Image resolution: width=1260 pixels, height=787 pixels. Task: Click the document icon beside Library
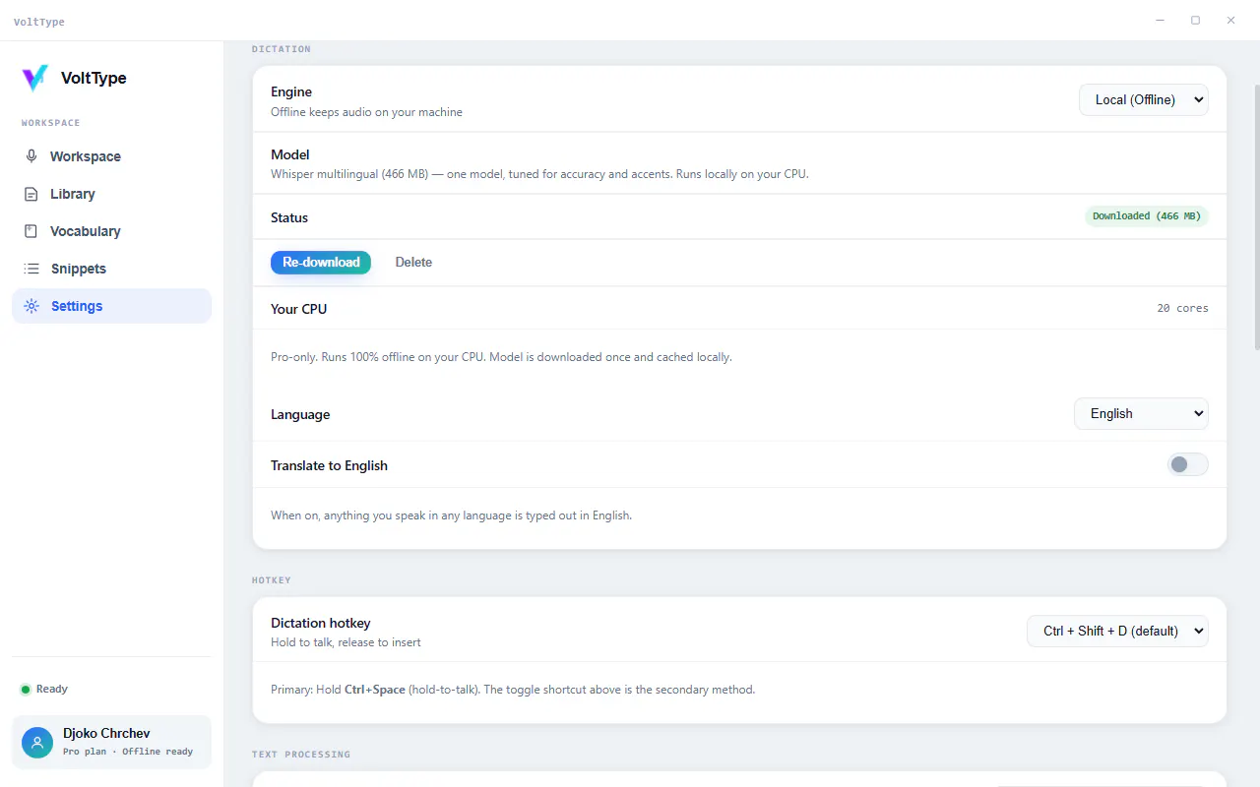click(x=31, y=194)
